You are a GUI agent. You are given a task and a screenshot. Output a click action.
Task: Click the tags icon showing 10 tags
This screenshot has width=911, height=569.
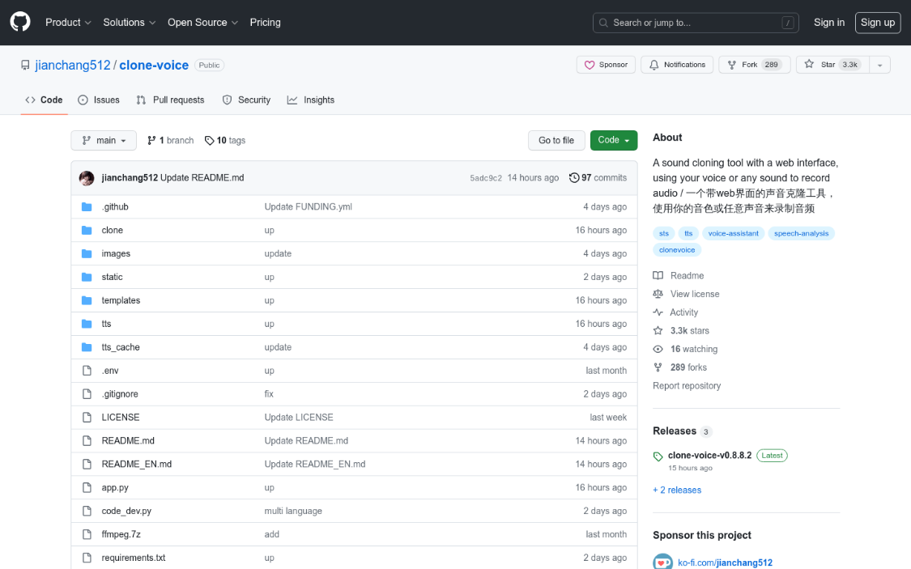(x=209, y=140)
